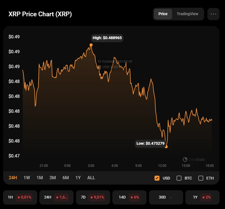Open the three-dot more options menu

[213, 14]
